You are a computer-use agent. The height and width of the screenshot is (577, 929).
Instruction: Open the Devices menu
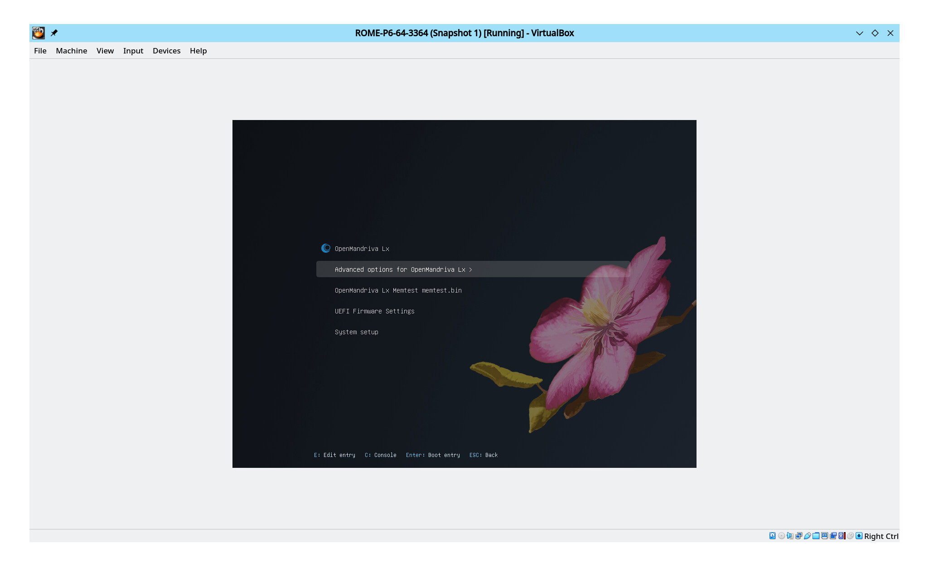166,51
